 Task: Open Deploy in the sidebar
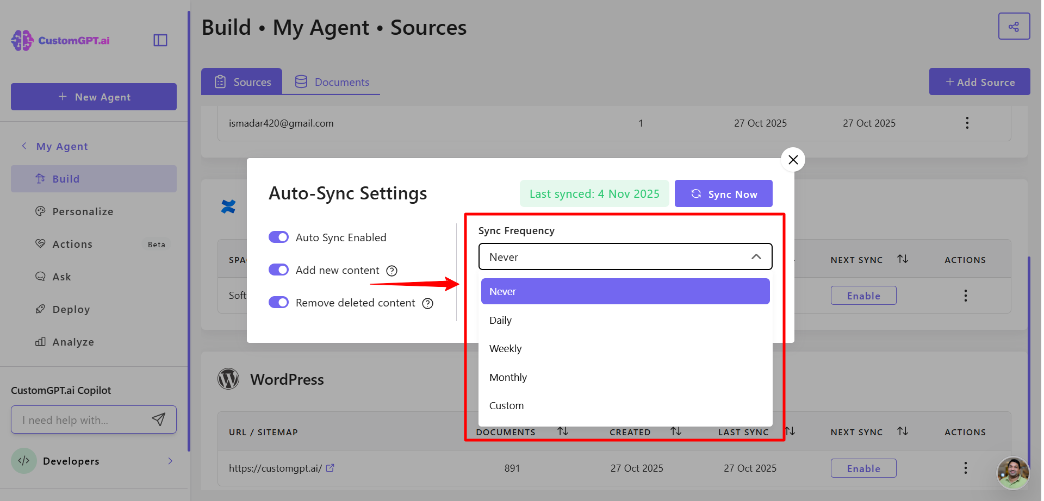[x=94, y=309]
